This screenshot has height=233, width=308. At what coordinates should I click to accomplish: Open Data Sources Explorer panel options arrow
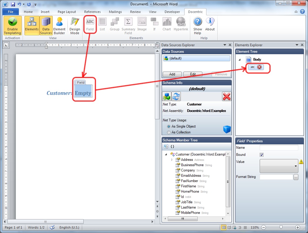pyautogui.click(x=225, y=45)
